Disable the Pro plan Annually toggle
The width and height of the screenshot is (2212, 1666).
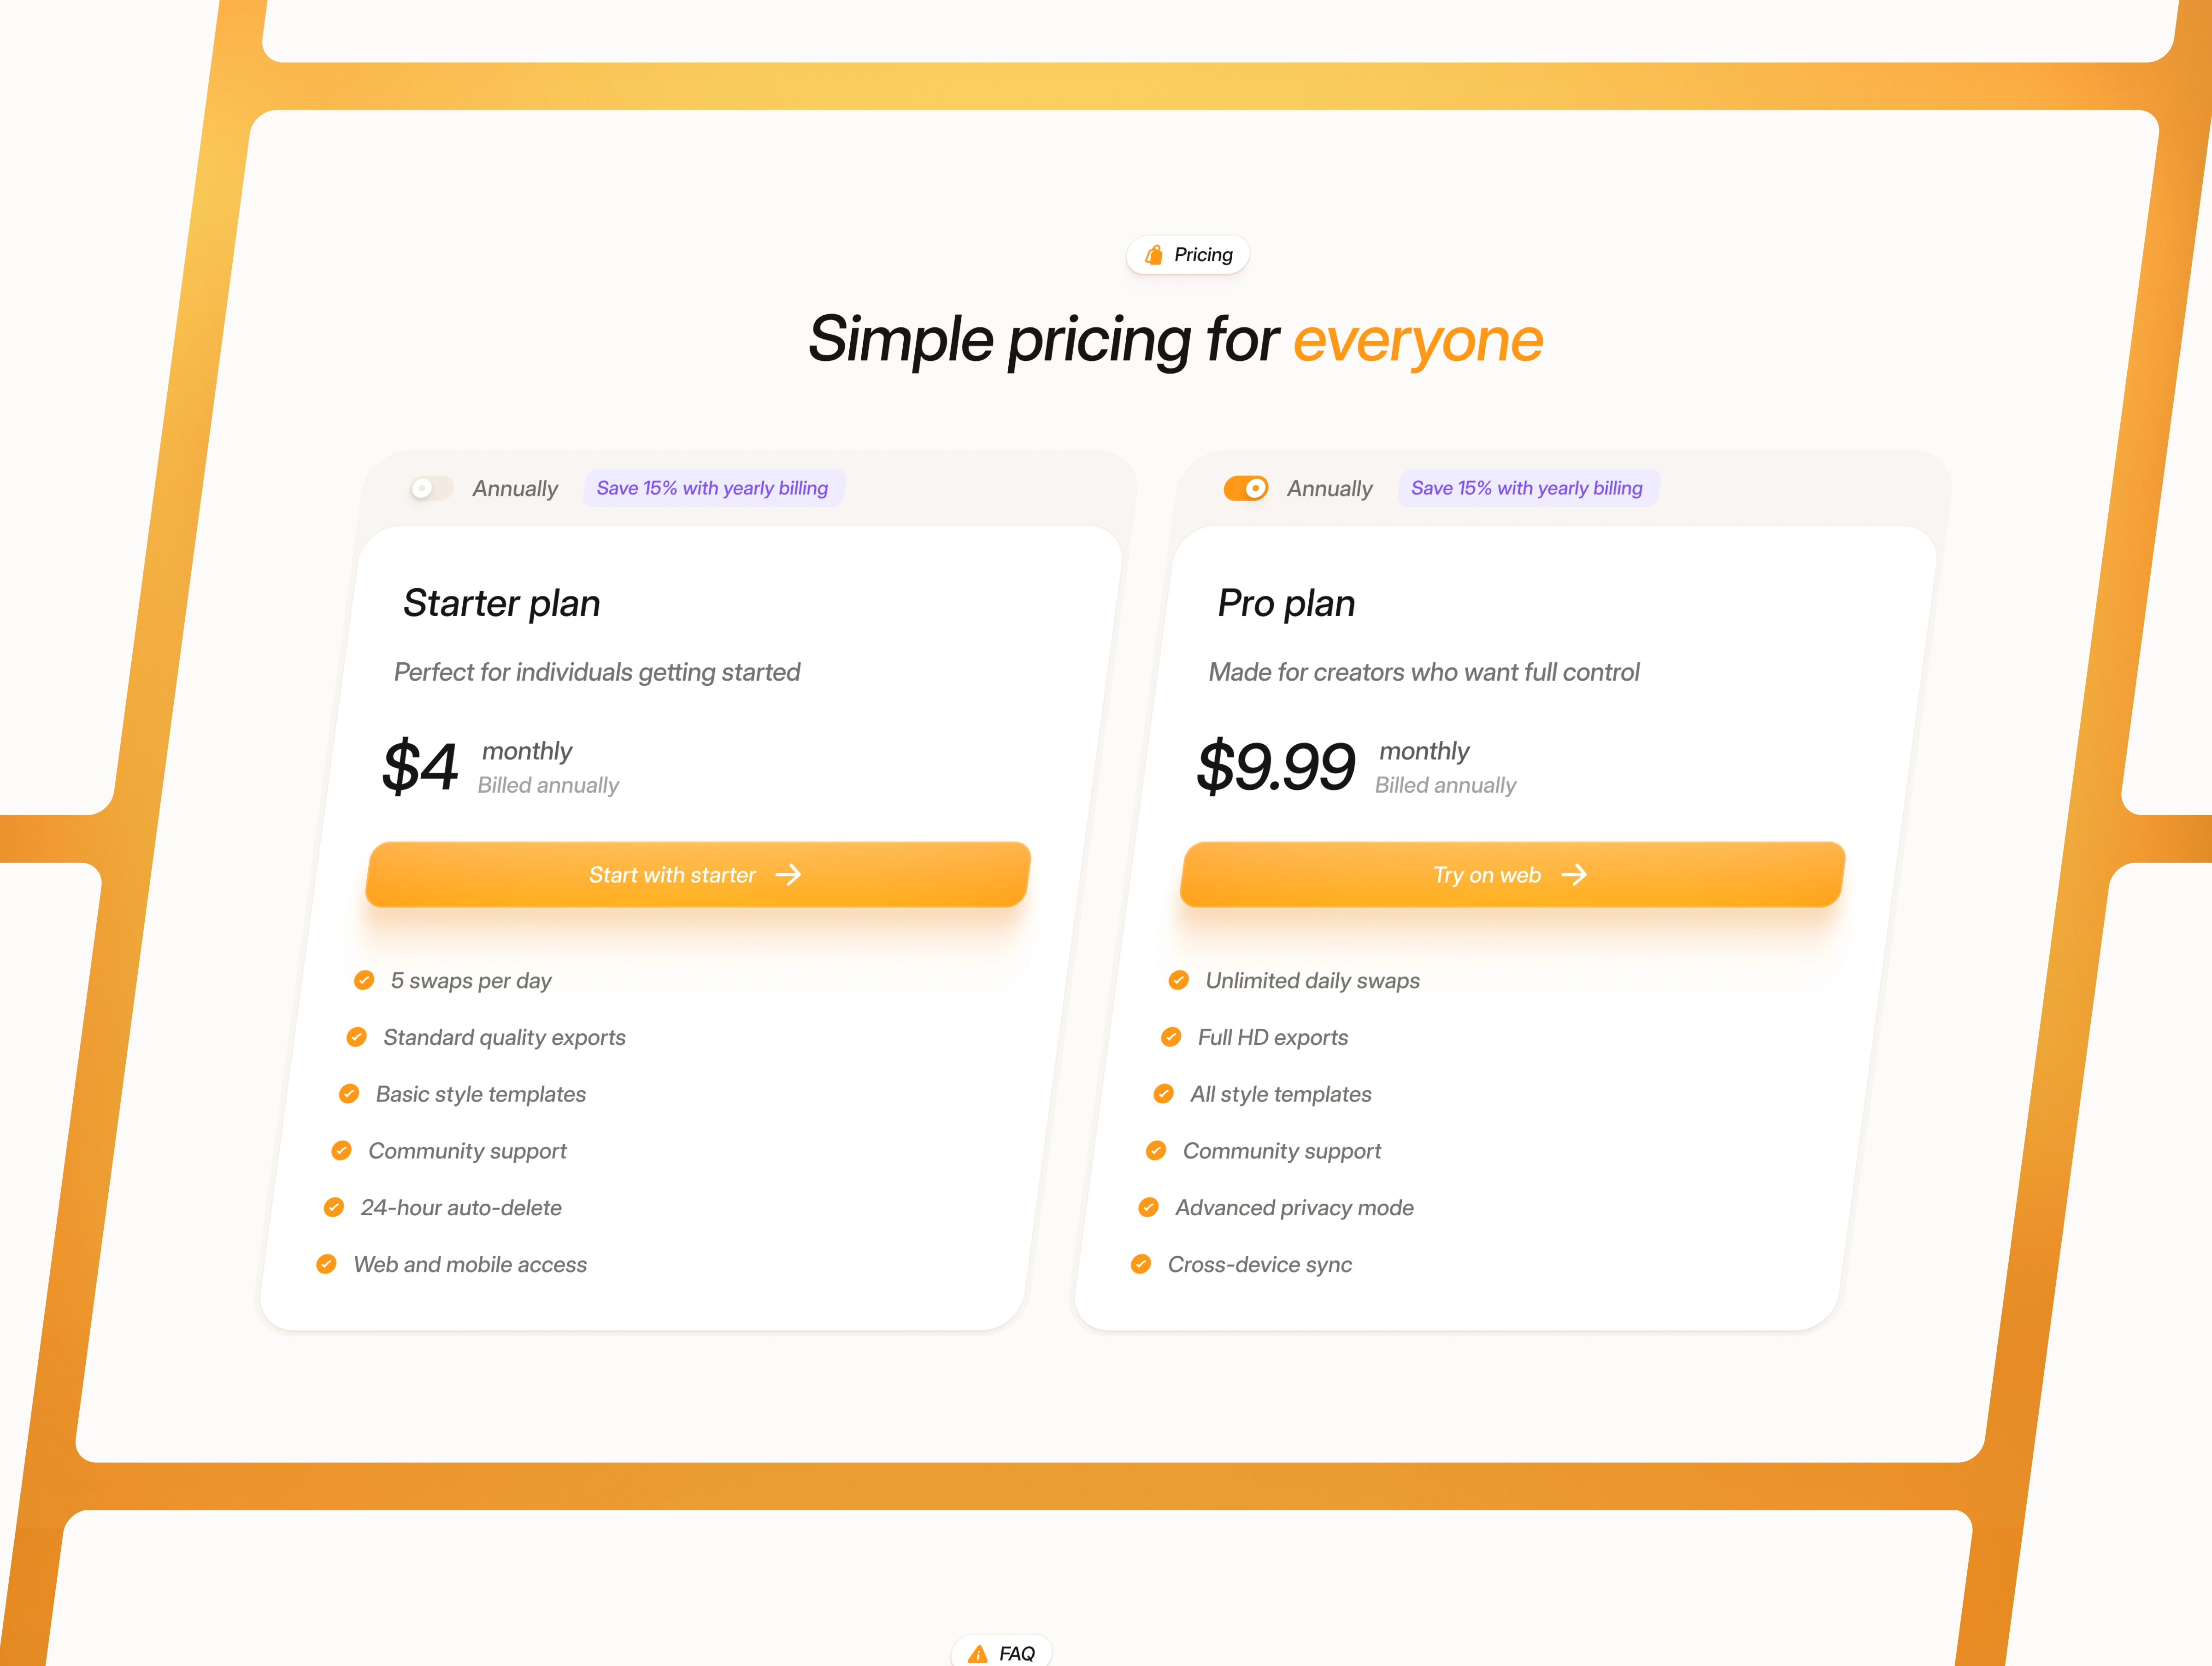pos(1246,488)
